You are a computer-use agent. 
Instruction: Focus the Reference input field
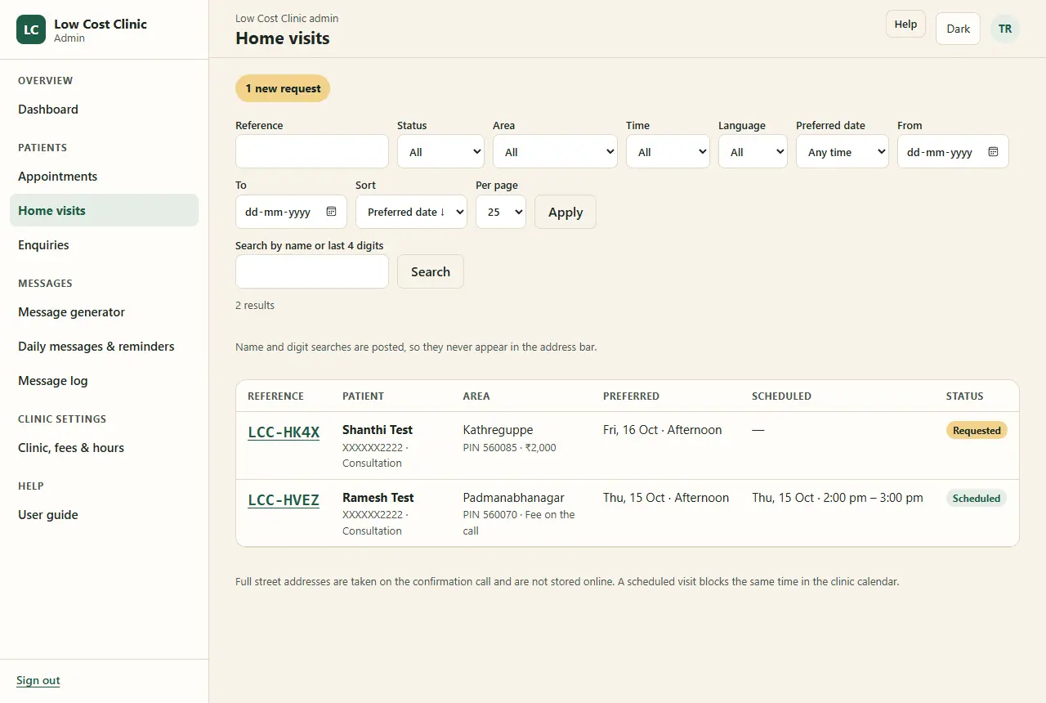pos(312,151)
